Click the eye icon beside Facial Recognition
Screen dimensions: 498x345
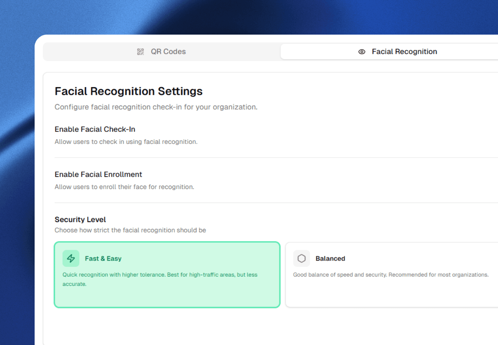362,52
